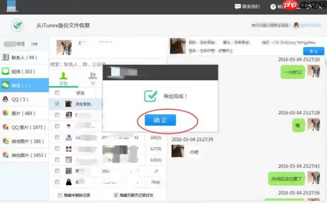Screen dimensions: 327x203
Task: Switch to the 群 groups tab
Action: (92, 79)
